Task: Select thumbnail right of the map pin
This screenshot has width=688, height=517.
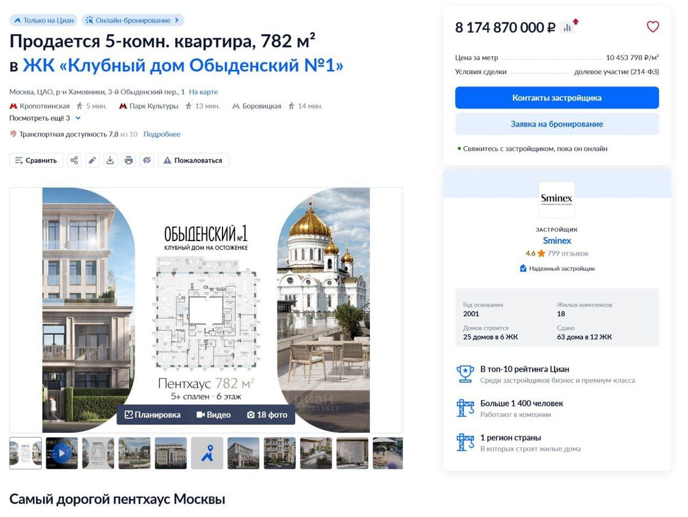Action: tap(243, 453)
